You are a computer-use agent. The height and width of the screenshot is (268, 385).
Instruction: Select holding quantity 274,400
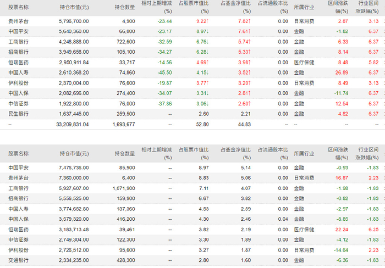tap(126, 93)
